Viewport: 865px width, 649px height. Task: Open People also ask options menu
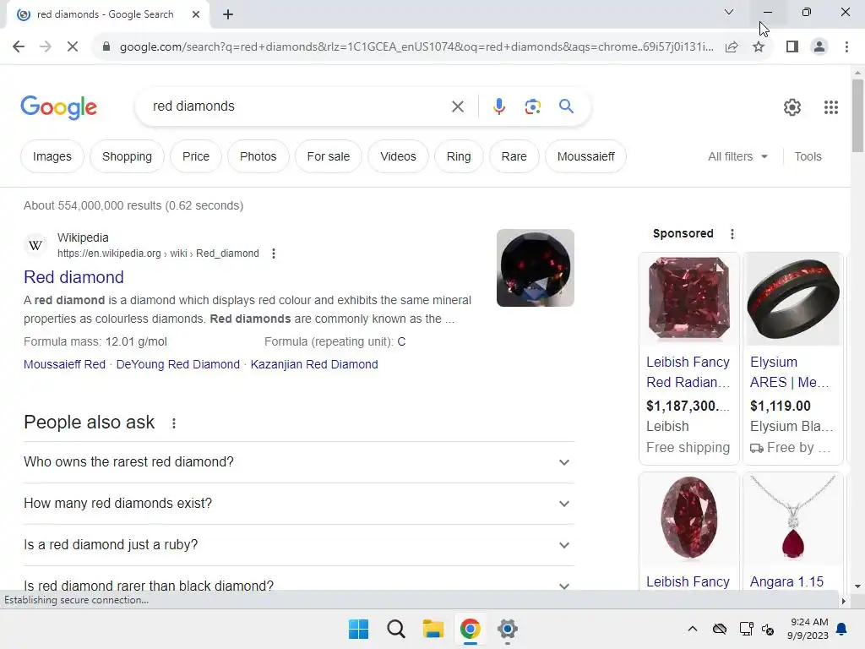coord(174,423)
